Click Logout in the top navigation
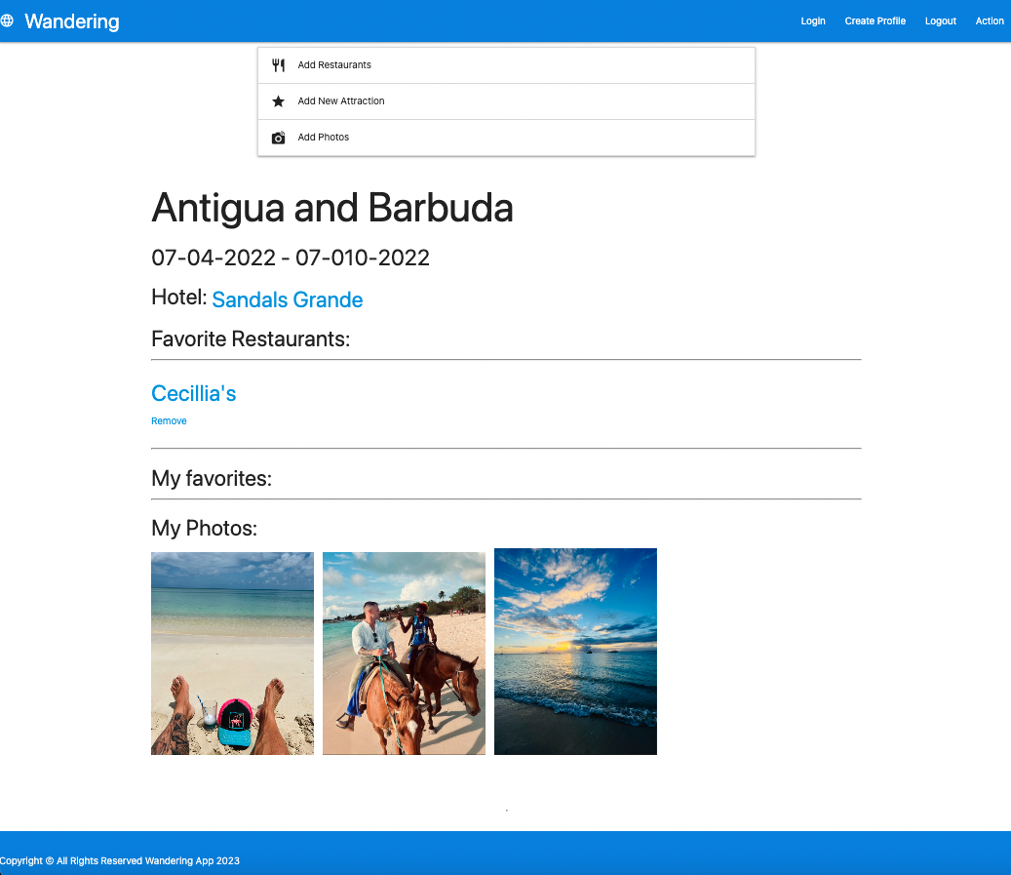This screenshot has height=875, width=1011. coord(940,20)
